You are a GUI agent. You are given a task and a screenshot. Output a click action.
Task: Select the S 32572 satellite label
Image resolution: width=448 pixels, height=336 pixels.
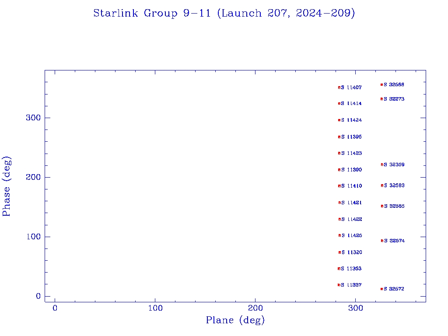(394, 289)
